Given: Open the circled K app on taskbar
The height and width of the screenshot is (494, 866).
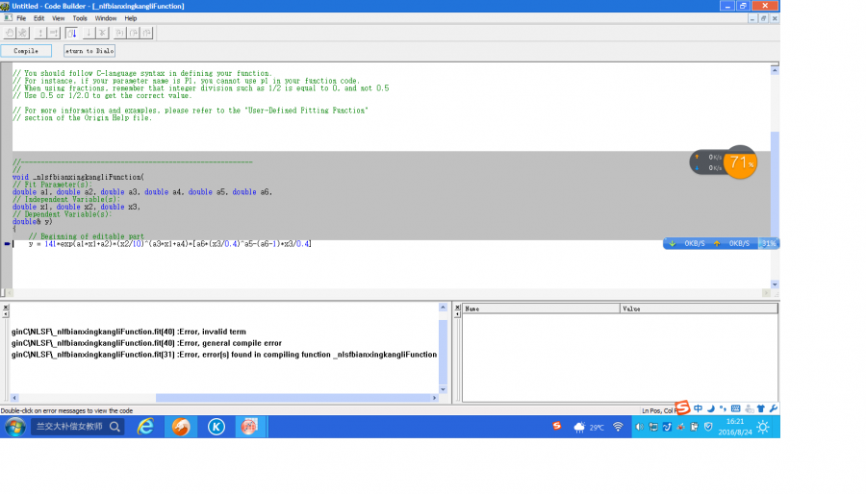Looking at the screenshot, I should 216,427.
